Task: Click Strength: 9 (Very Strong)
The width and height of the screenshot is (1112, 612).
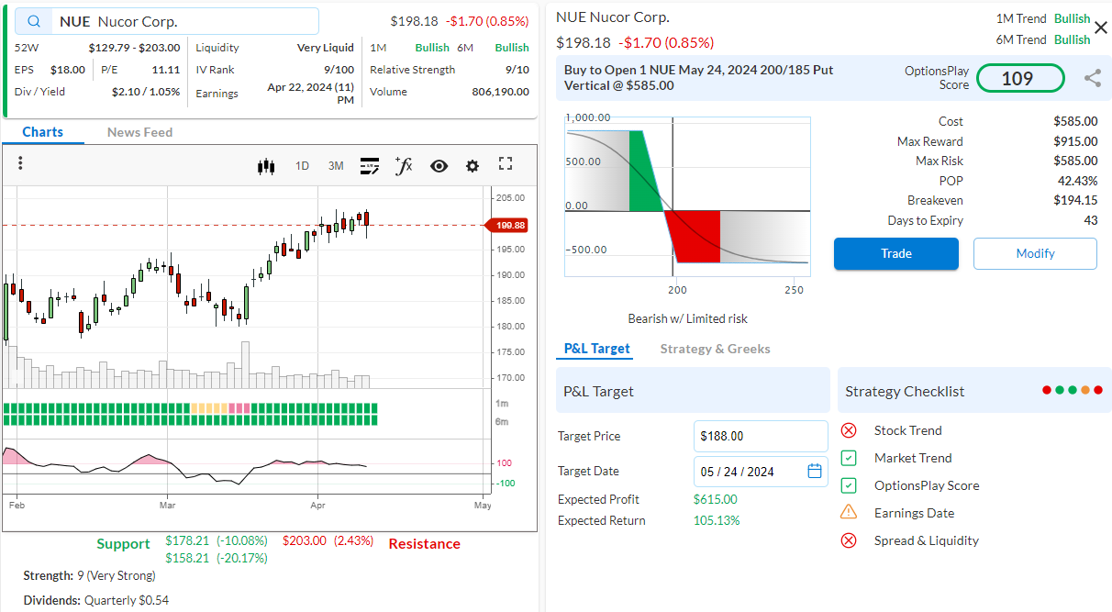Action: coord(89,575)
